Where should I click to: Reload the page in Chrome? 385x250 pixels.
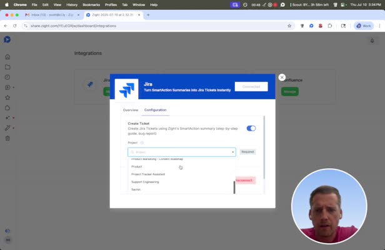tap(15, 26)
